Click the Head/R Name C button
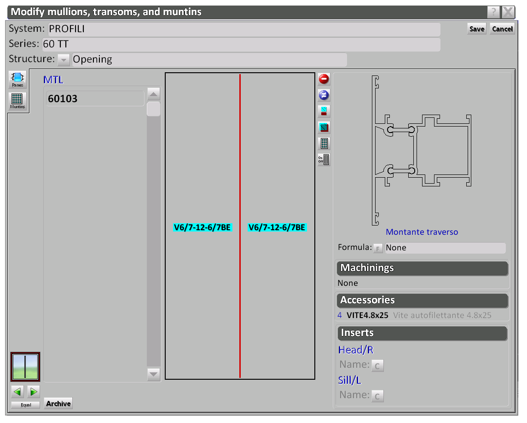Screen dimensions: 527x423 [377, 365]
